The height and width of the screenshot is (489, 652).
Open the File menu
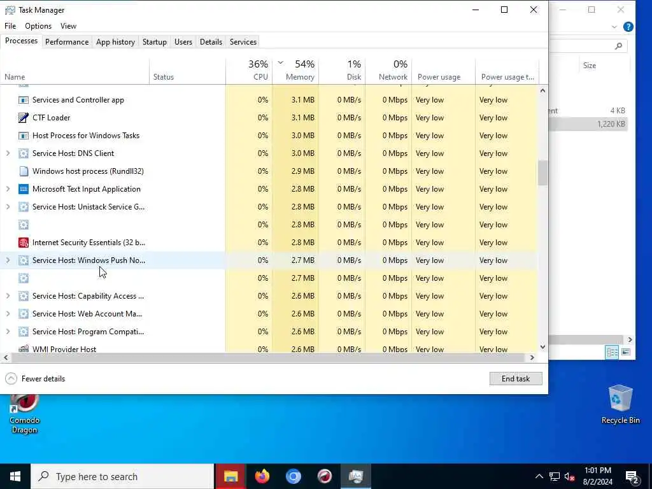[10, 25]
